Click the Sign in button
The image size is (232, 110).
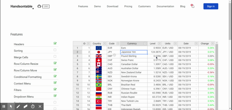[211, 6]
